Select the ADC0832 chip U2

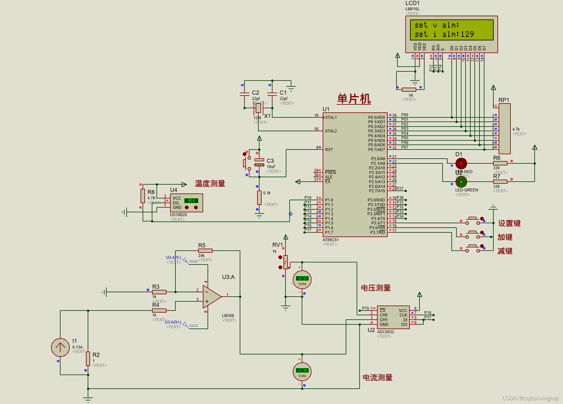[x=393, y=317]
